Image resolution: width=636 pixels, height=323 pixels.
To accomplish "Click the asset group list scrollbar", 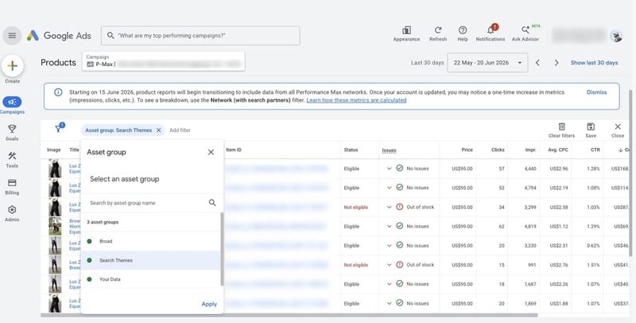I will [222, 248].
